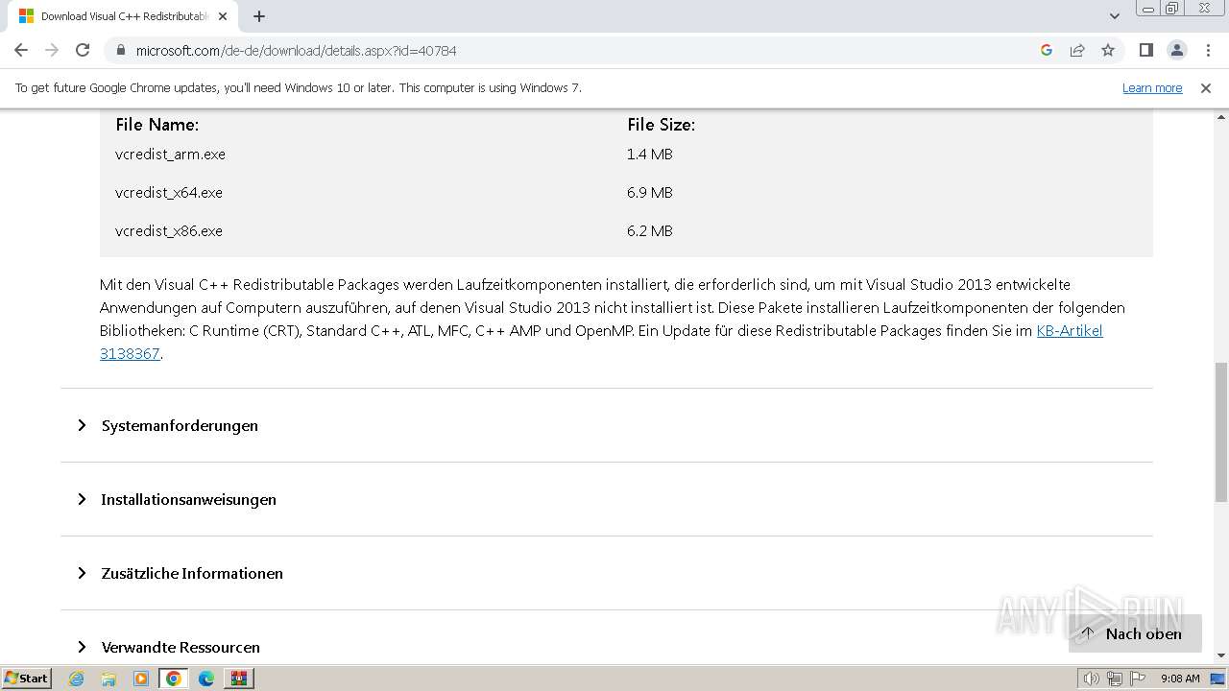Follow the 3138367 article link

click(x=130, y=353)
